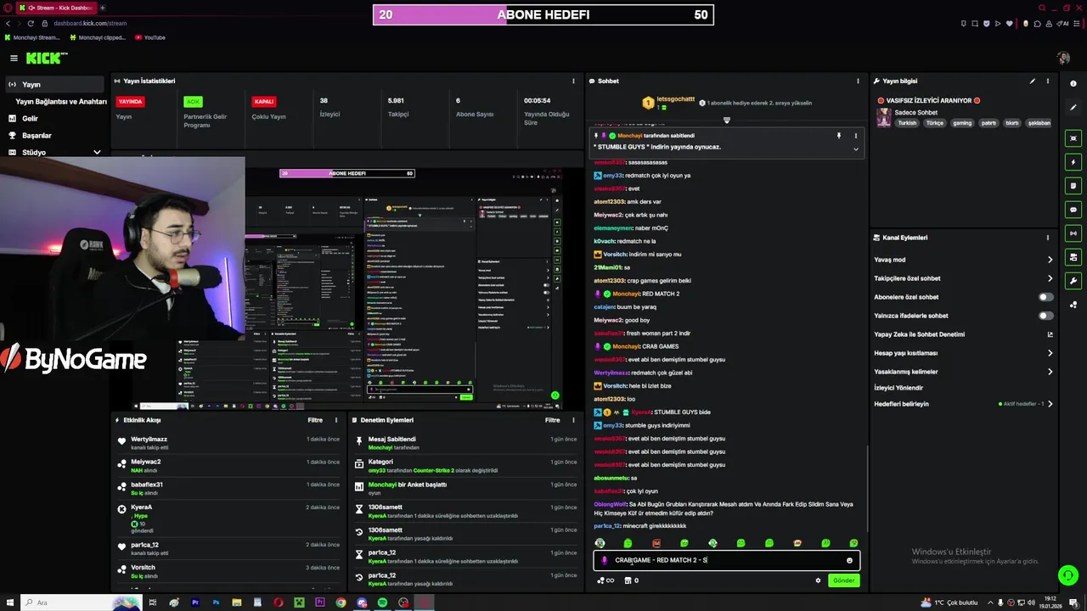Open chat settings gear icon
The image size is (1087, 611).
pos(818,580)
